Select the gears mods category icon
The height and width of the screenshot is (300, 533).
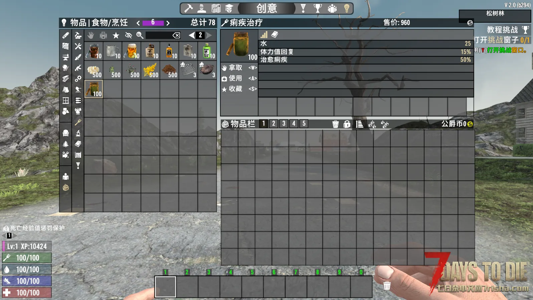[78, 79]
